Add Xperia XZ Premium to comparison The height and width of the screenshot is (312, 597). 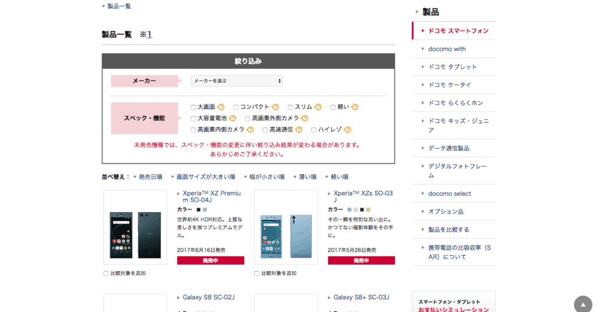click(x=106, y=274)
